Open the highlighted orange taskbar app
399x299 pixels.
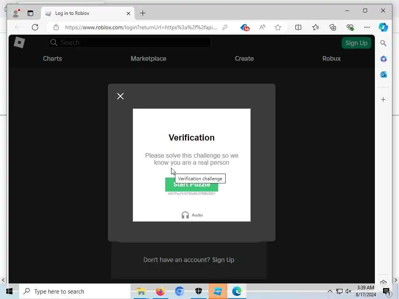(217, 291)
